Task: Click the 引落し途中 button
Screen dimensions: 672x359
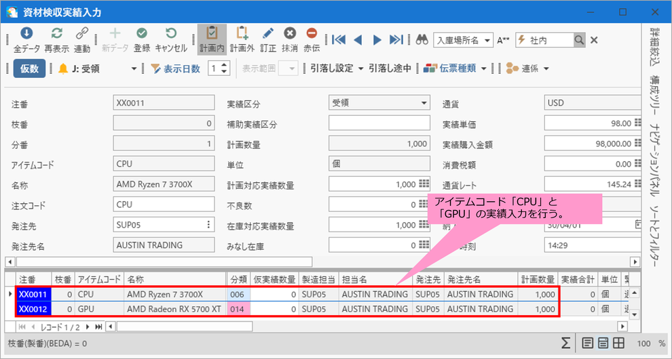Action: pos(390,68)
